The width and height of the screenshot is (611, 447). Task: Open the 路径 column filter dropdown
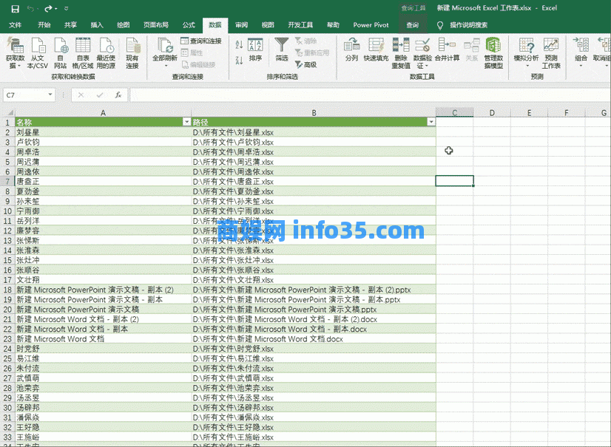tap(431, 122)
